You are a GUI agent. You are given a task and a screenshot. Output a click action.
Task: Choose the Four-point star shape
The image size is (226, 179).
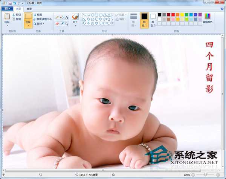(x=89, y=23)
